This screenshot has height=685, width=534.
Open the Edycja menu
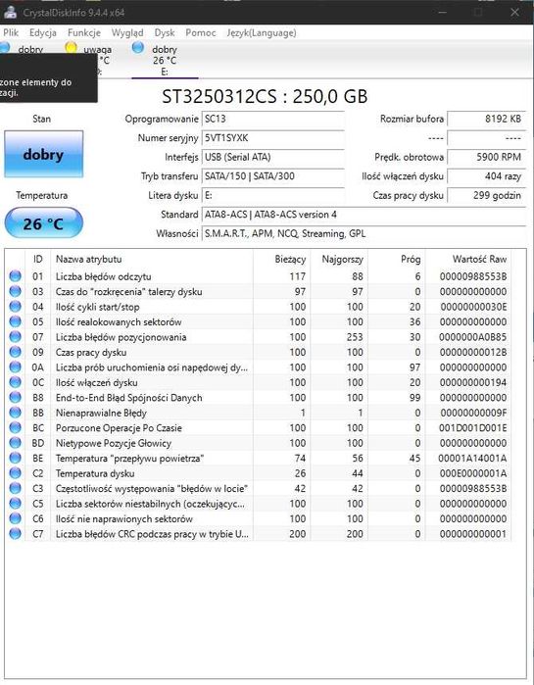tap(43, 32)
